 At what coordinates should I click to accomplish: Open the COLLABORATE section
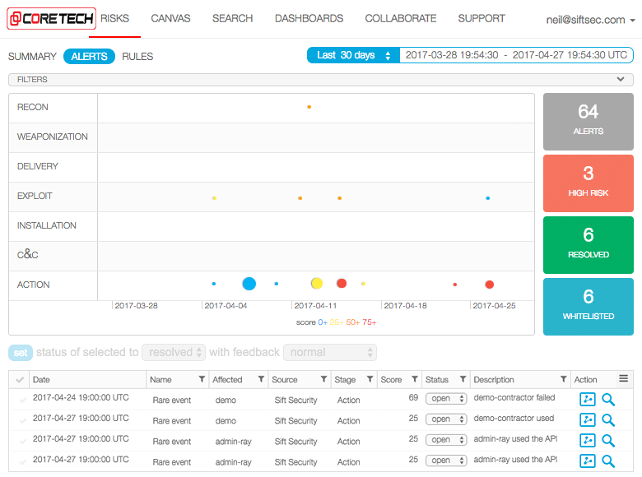[401, 18]
